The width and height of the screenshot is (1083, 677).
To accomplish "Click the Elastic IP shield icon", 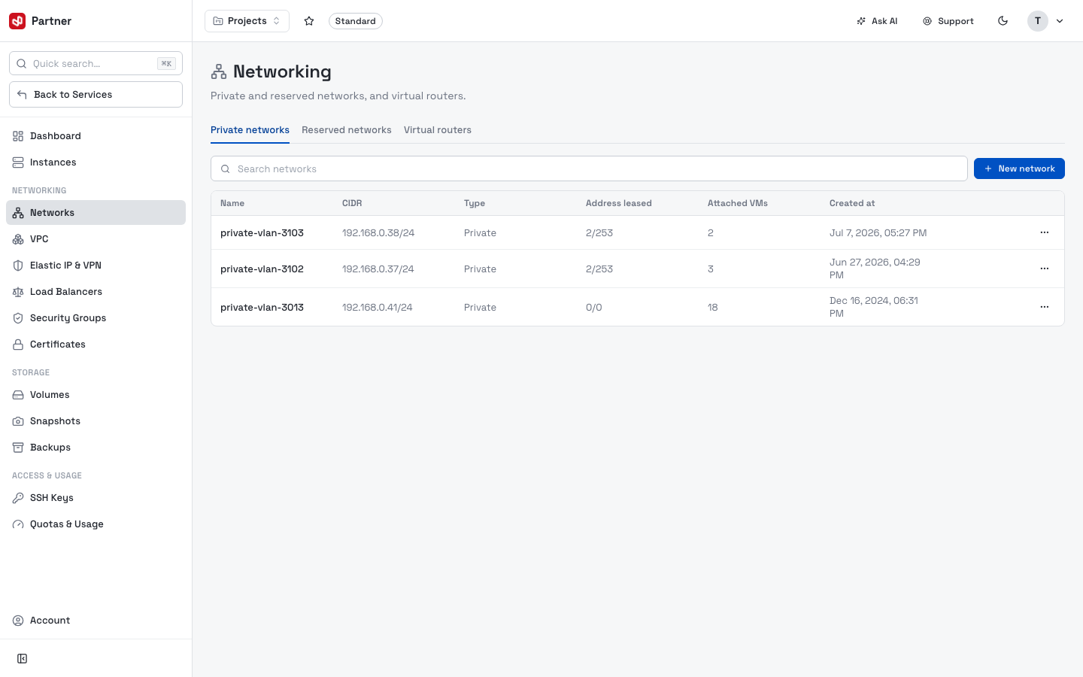I will pyautogui.click(x=18, y=266).
